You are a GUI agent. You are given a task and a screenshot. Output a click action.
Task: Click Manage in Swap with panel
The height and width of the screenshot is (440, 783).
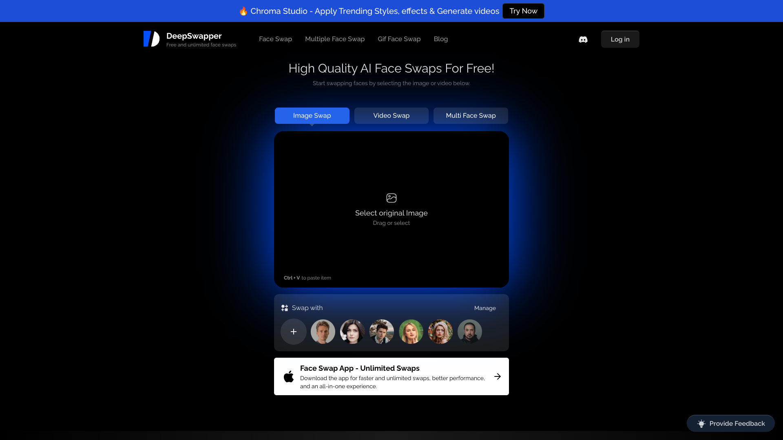(x=485, y=308)
